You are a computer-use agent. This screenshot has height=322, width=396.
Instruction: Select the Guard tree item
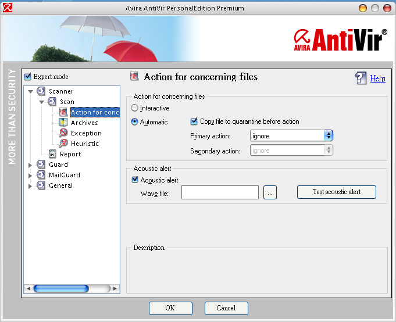[x=58, y=164]
